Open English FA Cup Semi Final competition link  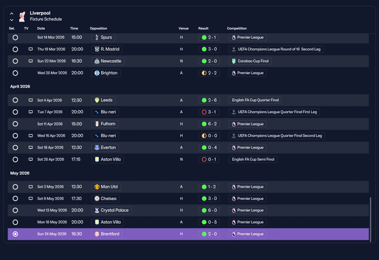click(253, 159)
